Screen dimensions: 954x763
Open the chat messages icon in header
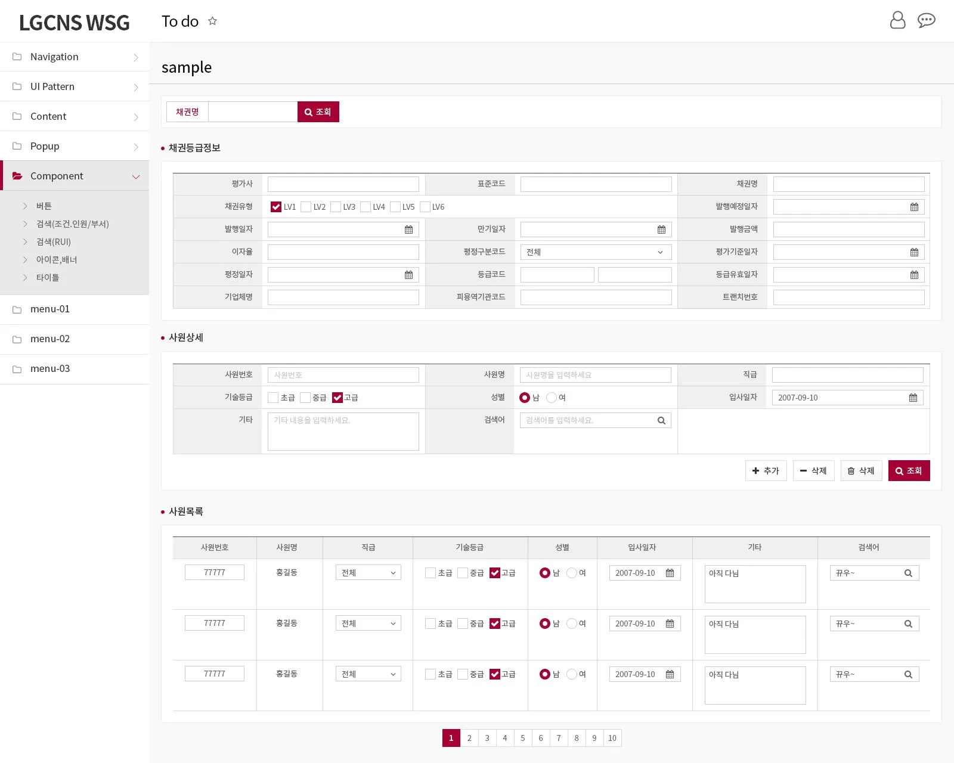click(926, 20)
